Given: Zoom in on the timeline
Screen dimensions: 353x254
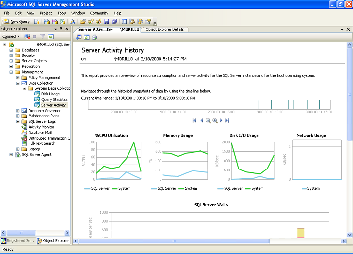Looking at the screenshot, I should (x=215, y=120).
